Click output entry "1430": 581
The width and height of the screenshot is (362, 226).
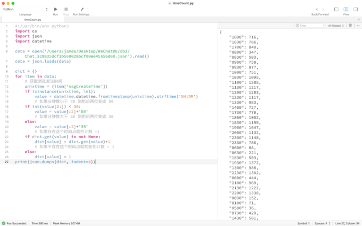(x=244, y=218)
